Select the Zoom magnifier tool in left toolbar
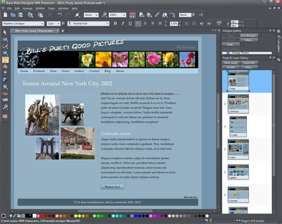Viewport: 282px width, 224px height. [5, 107]
